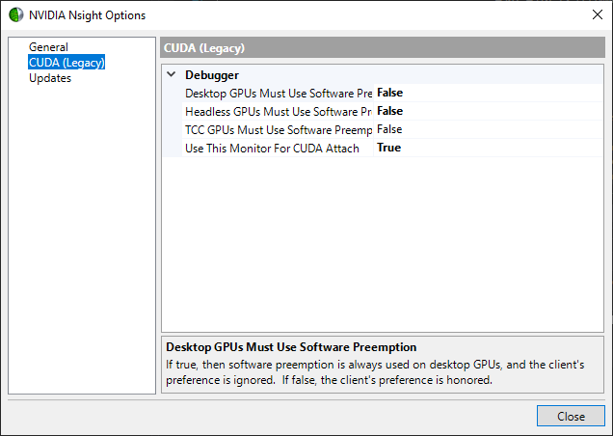Click the NVIDIA Nsight eye icon in title bar
This screenshot has height=436, width=613.
(x=16, y=14)
